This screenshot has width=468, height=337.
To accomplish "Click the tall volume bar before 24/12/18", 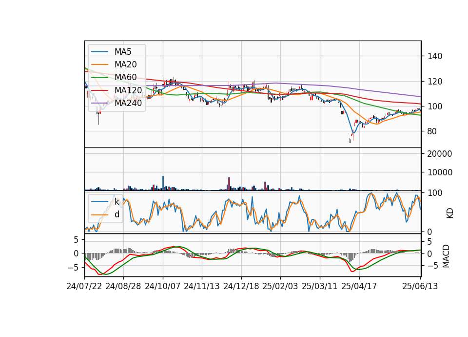I will [x=229, y=184].
